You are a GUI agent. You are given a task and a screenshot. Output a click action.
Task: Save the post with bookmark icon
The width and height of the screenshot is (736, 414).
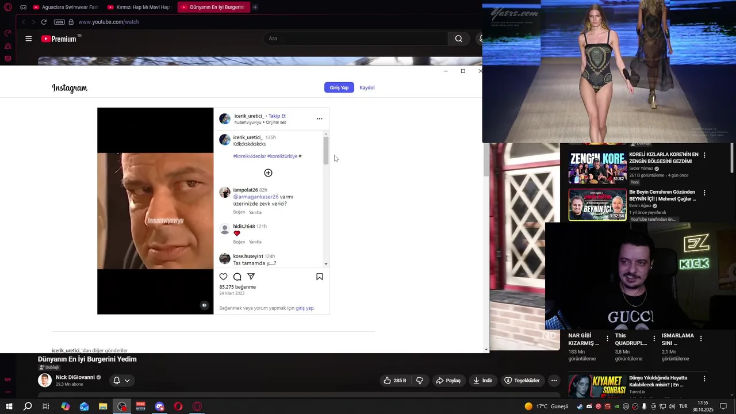[x=320, y=277]
